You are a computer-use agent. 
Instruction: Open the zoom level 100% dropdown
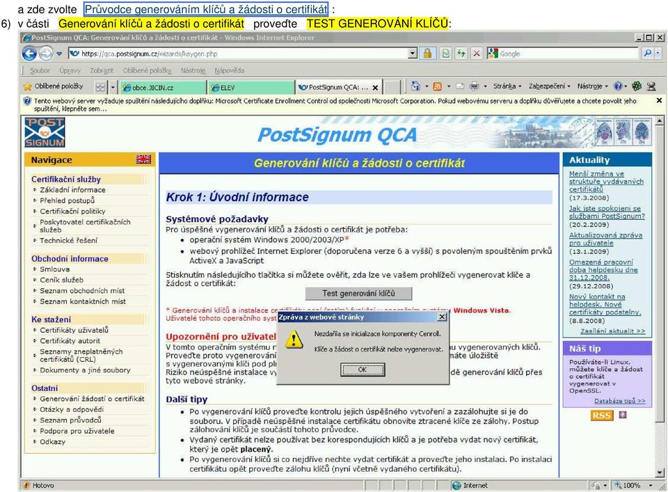pyautogui.click(x=650, y=485)
